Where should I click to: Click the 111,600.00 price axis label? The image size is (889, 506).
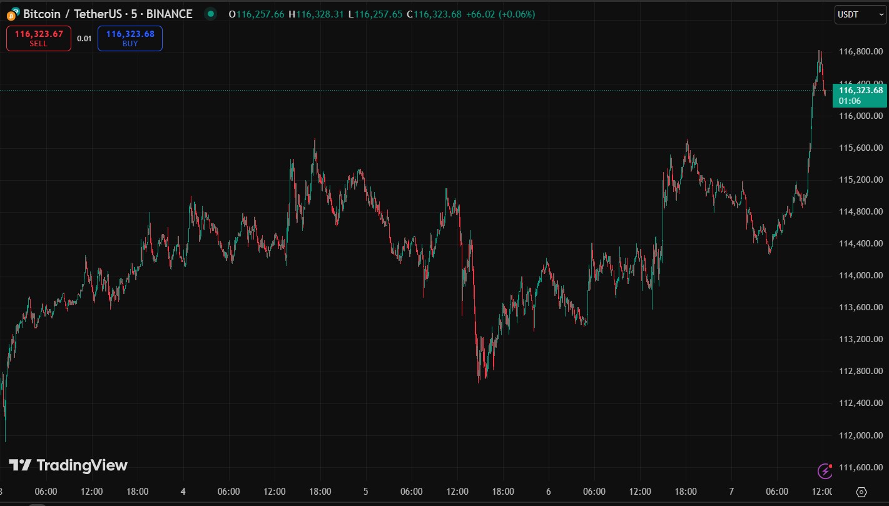[x=860, y=467]
